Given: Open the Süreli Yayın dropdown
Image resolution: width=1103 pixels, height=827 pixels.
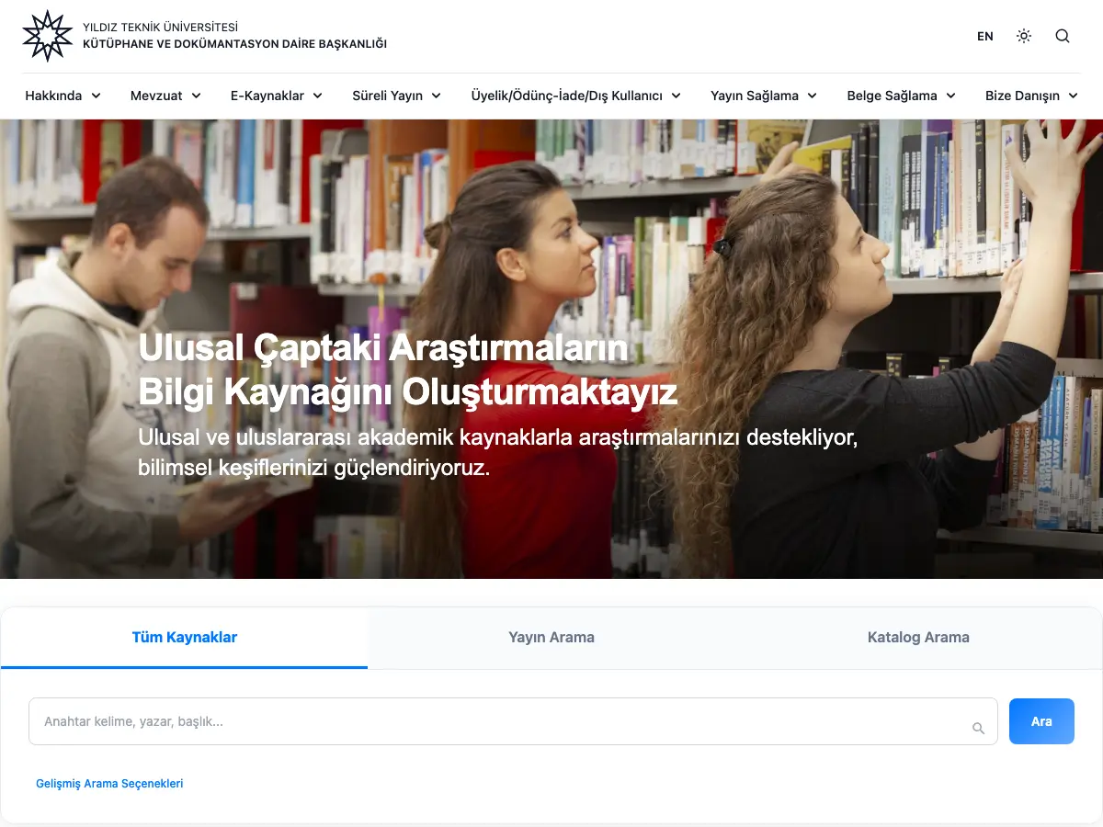Looking at the screenshot, I should click(x=397, y=96).
